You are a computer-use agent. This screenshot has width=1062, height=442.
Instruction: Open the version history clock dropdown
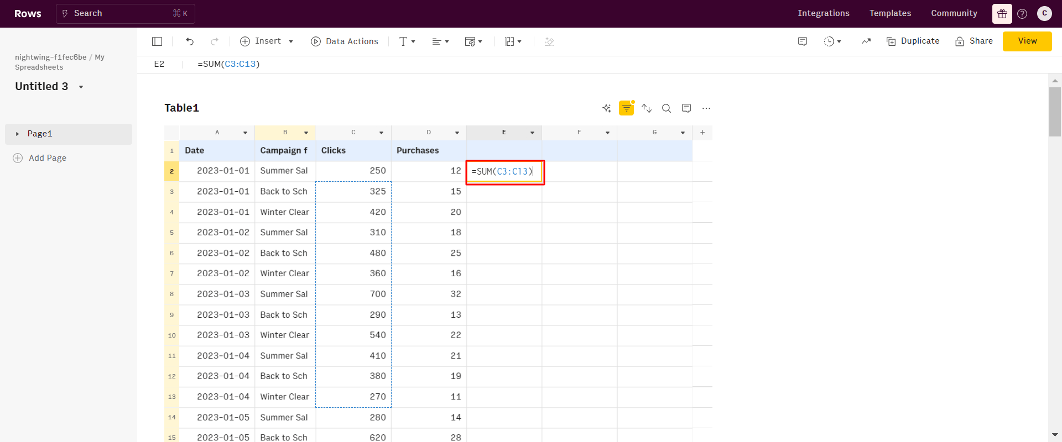(x=832, y=41)
